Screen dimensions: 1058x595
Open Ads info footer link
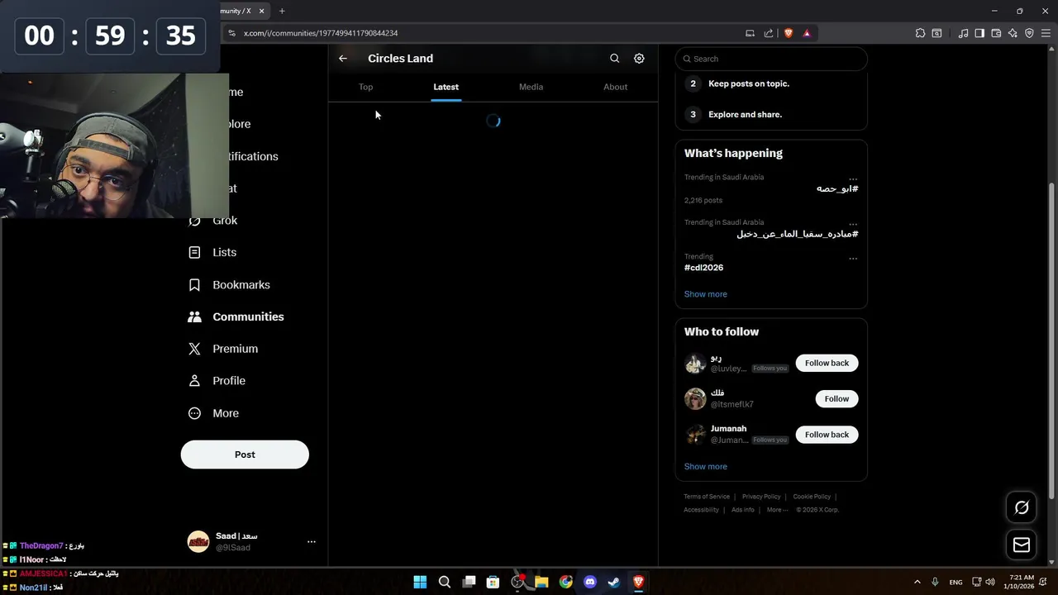tap(743, 510)
